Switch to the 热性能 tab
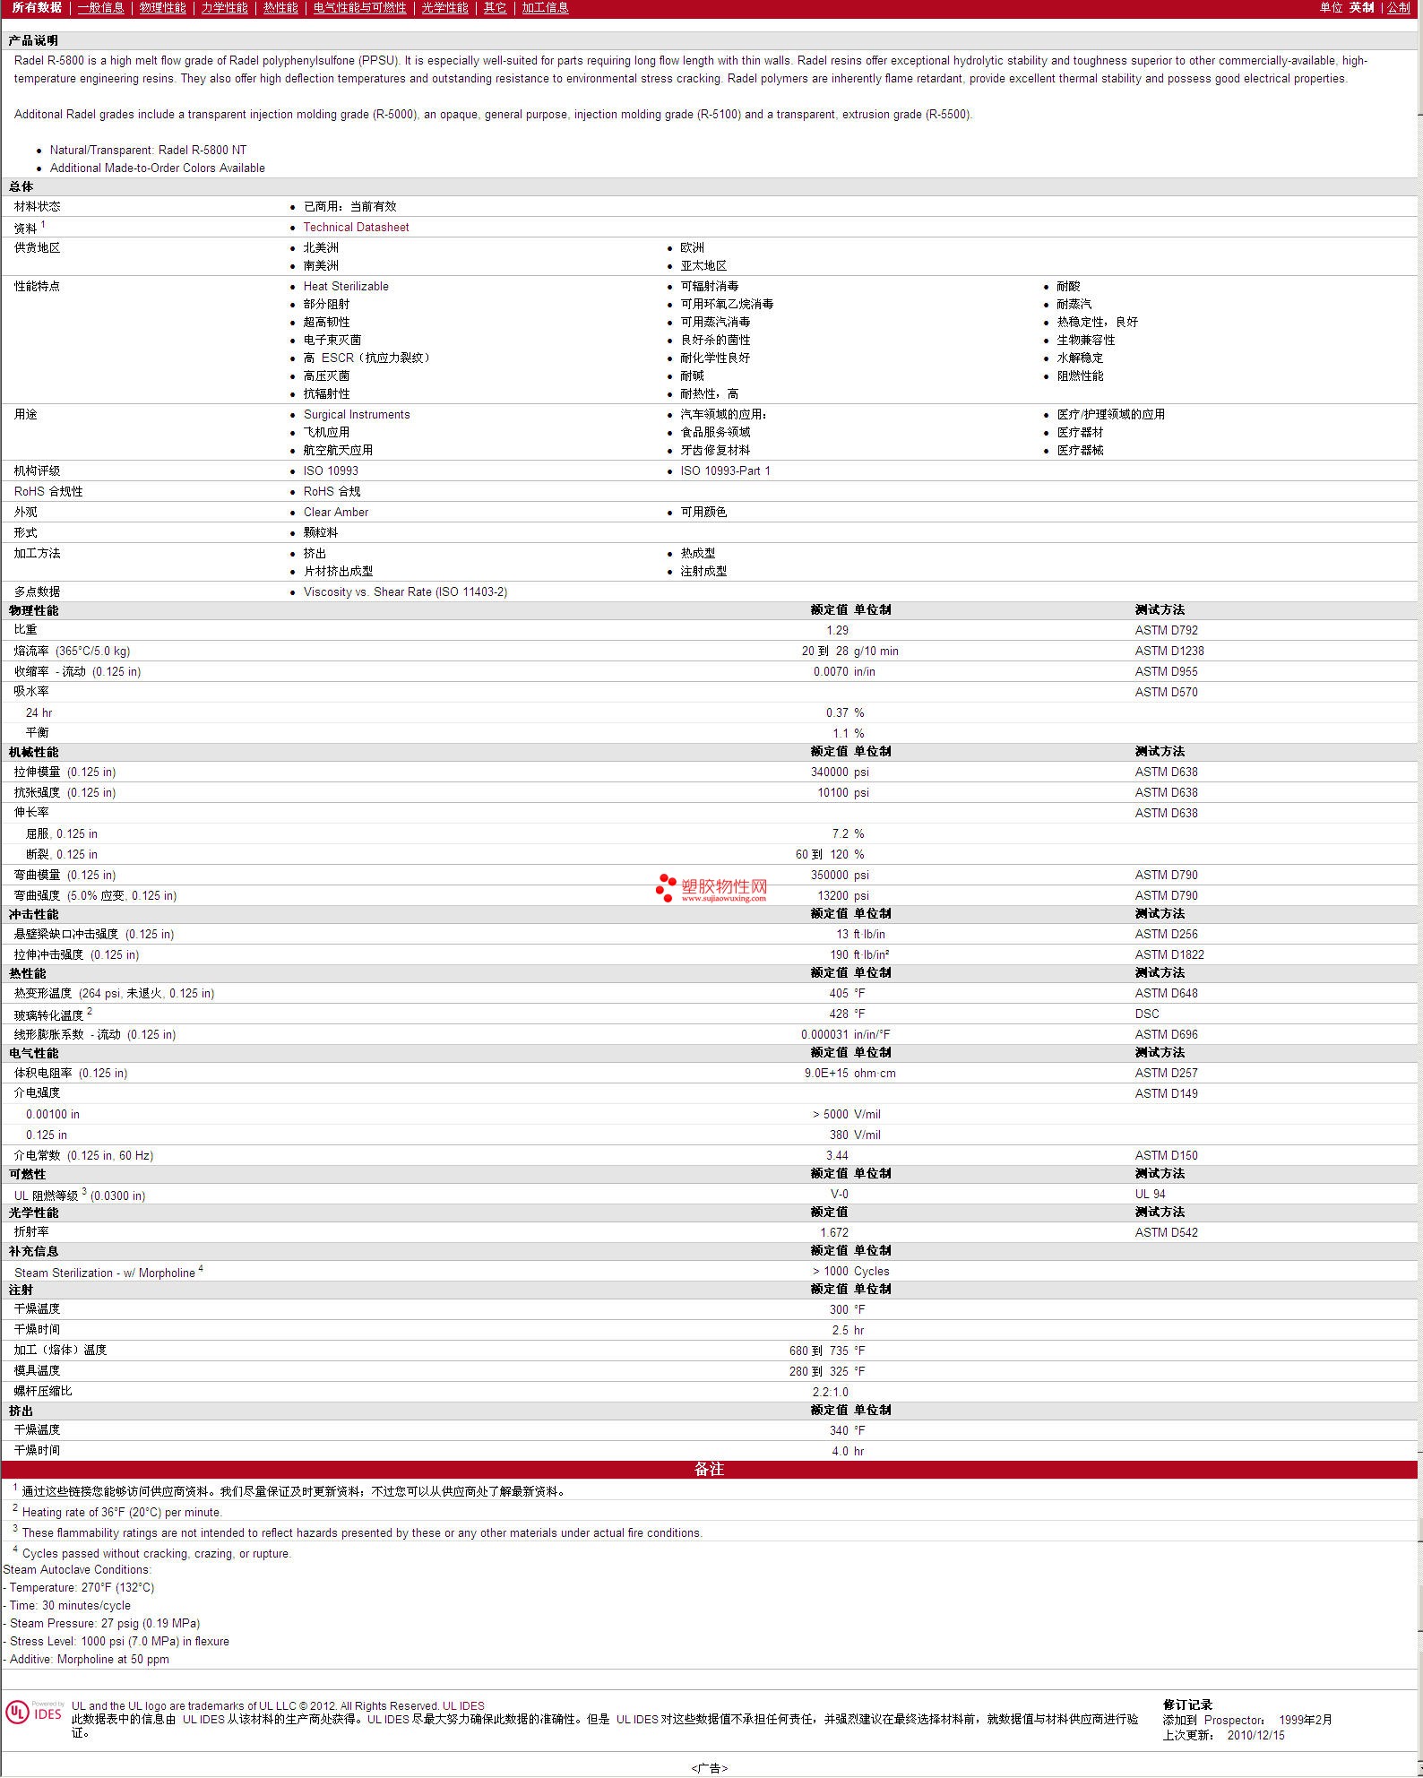Image resolution: width=1423 pixels, height=1778 pixels. (x=280, y=8)
